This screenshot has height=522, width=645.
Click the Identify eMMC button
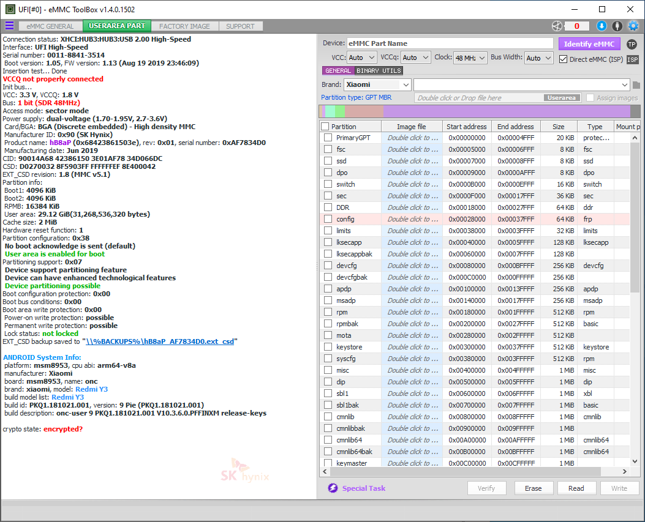[589, 44]
